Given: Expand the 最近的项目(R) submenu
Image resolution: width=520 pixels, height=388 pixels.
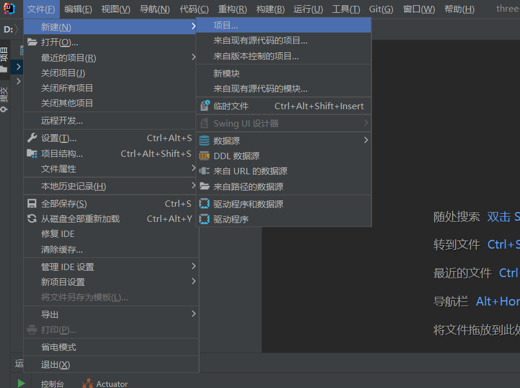Looking at the screenshot, I should pos(110,58).
